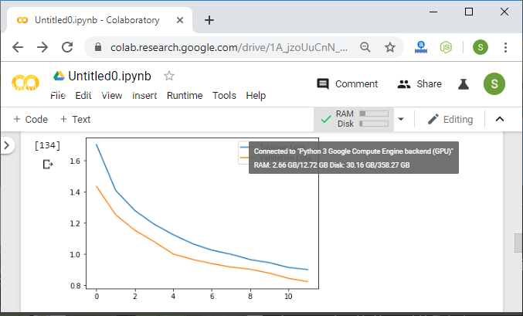The height and width of the screenshot is (316, 523).
Task: Click the cell execution count [134]
Action: pyautogui.click(x=47, y=145)
